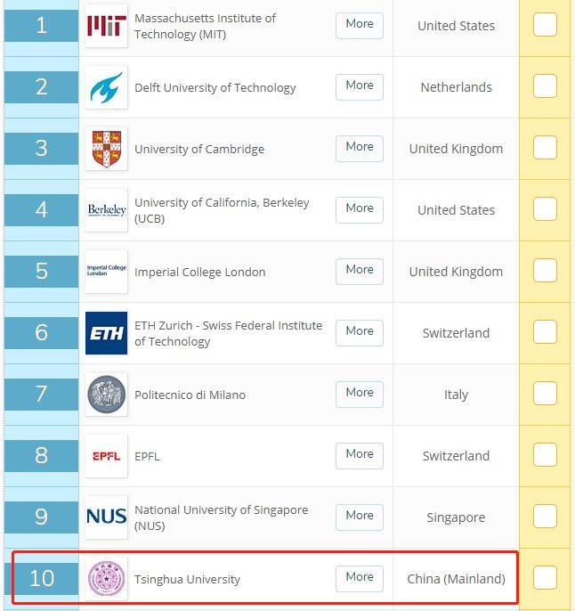The height and width of the screenshot is (611, 575).
Task: Click the ETH Zurich logo
Action: point(106,333)
